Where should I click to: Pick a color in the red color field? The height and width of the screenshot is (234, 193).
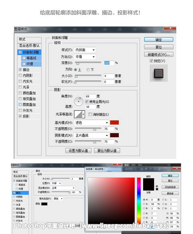[111, 201]
